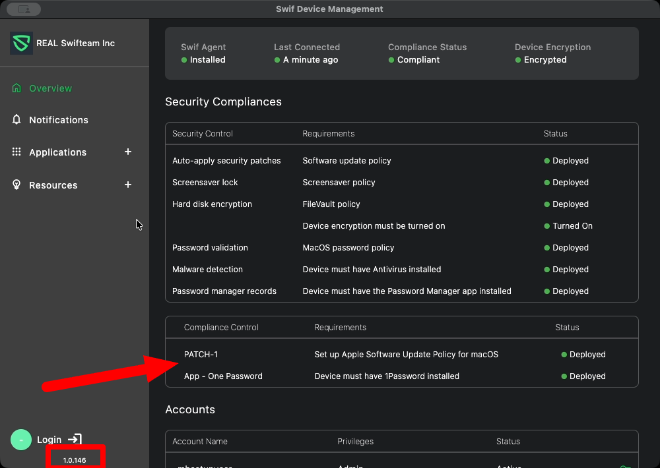The image size is (660, 468).
Task: Click the Encrypted device encryption status
Action: click(x=544, y=60)
